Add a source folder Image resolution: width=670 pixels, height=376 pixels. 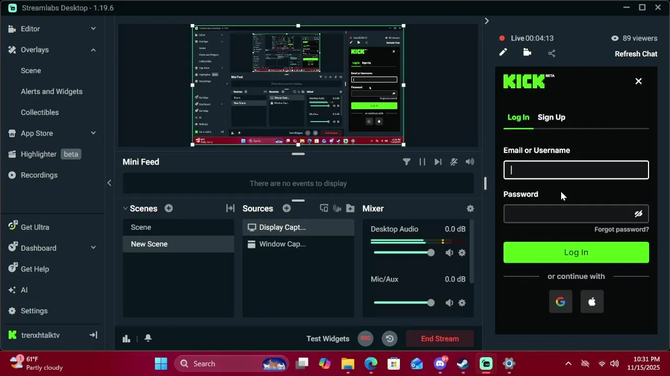[350, 208]
